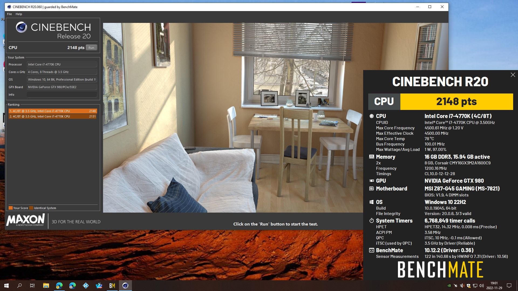Image resolution: width=518 pixels, height=291 pixels.
Task: Click the Cinebench logo sphere icon
Action: [x=21, y=27]
